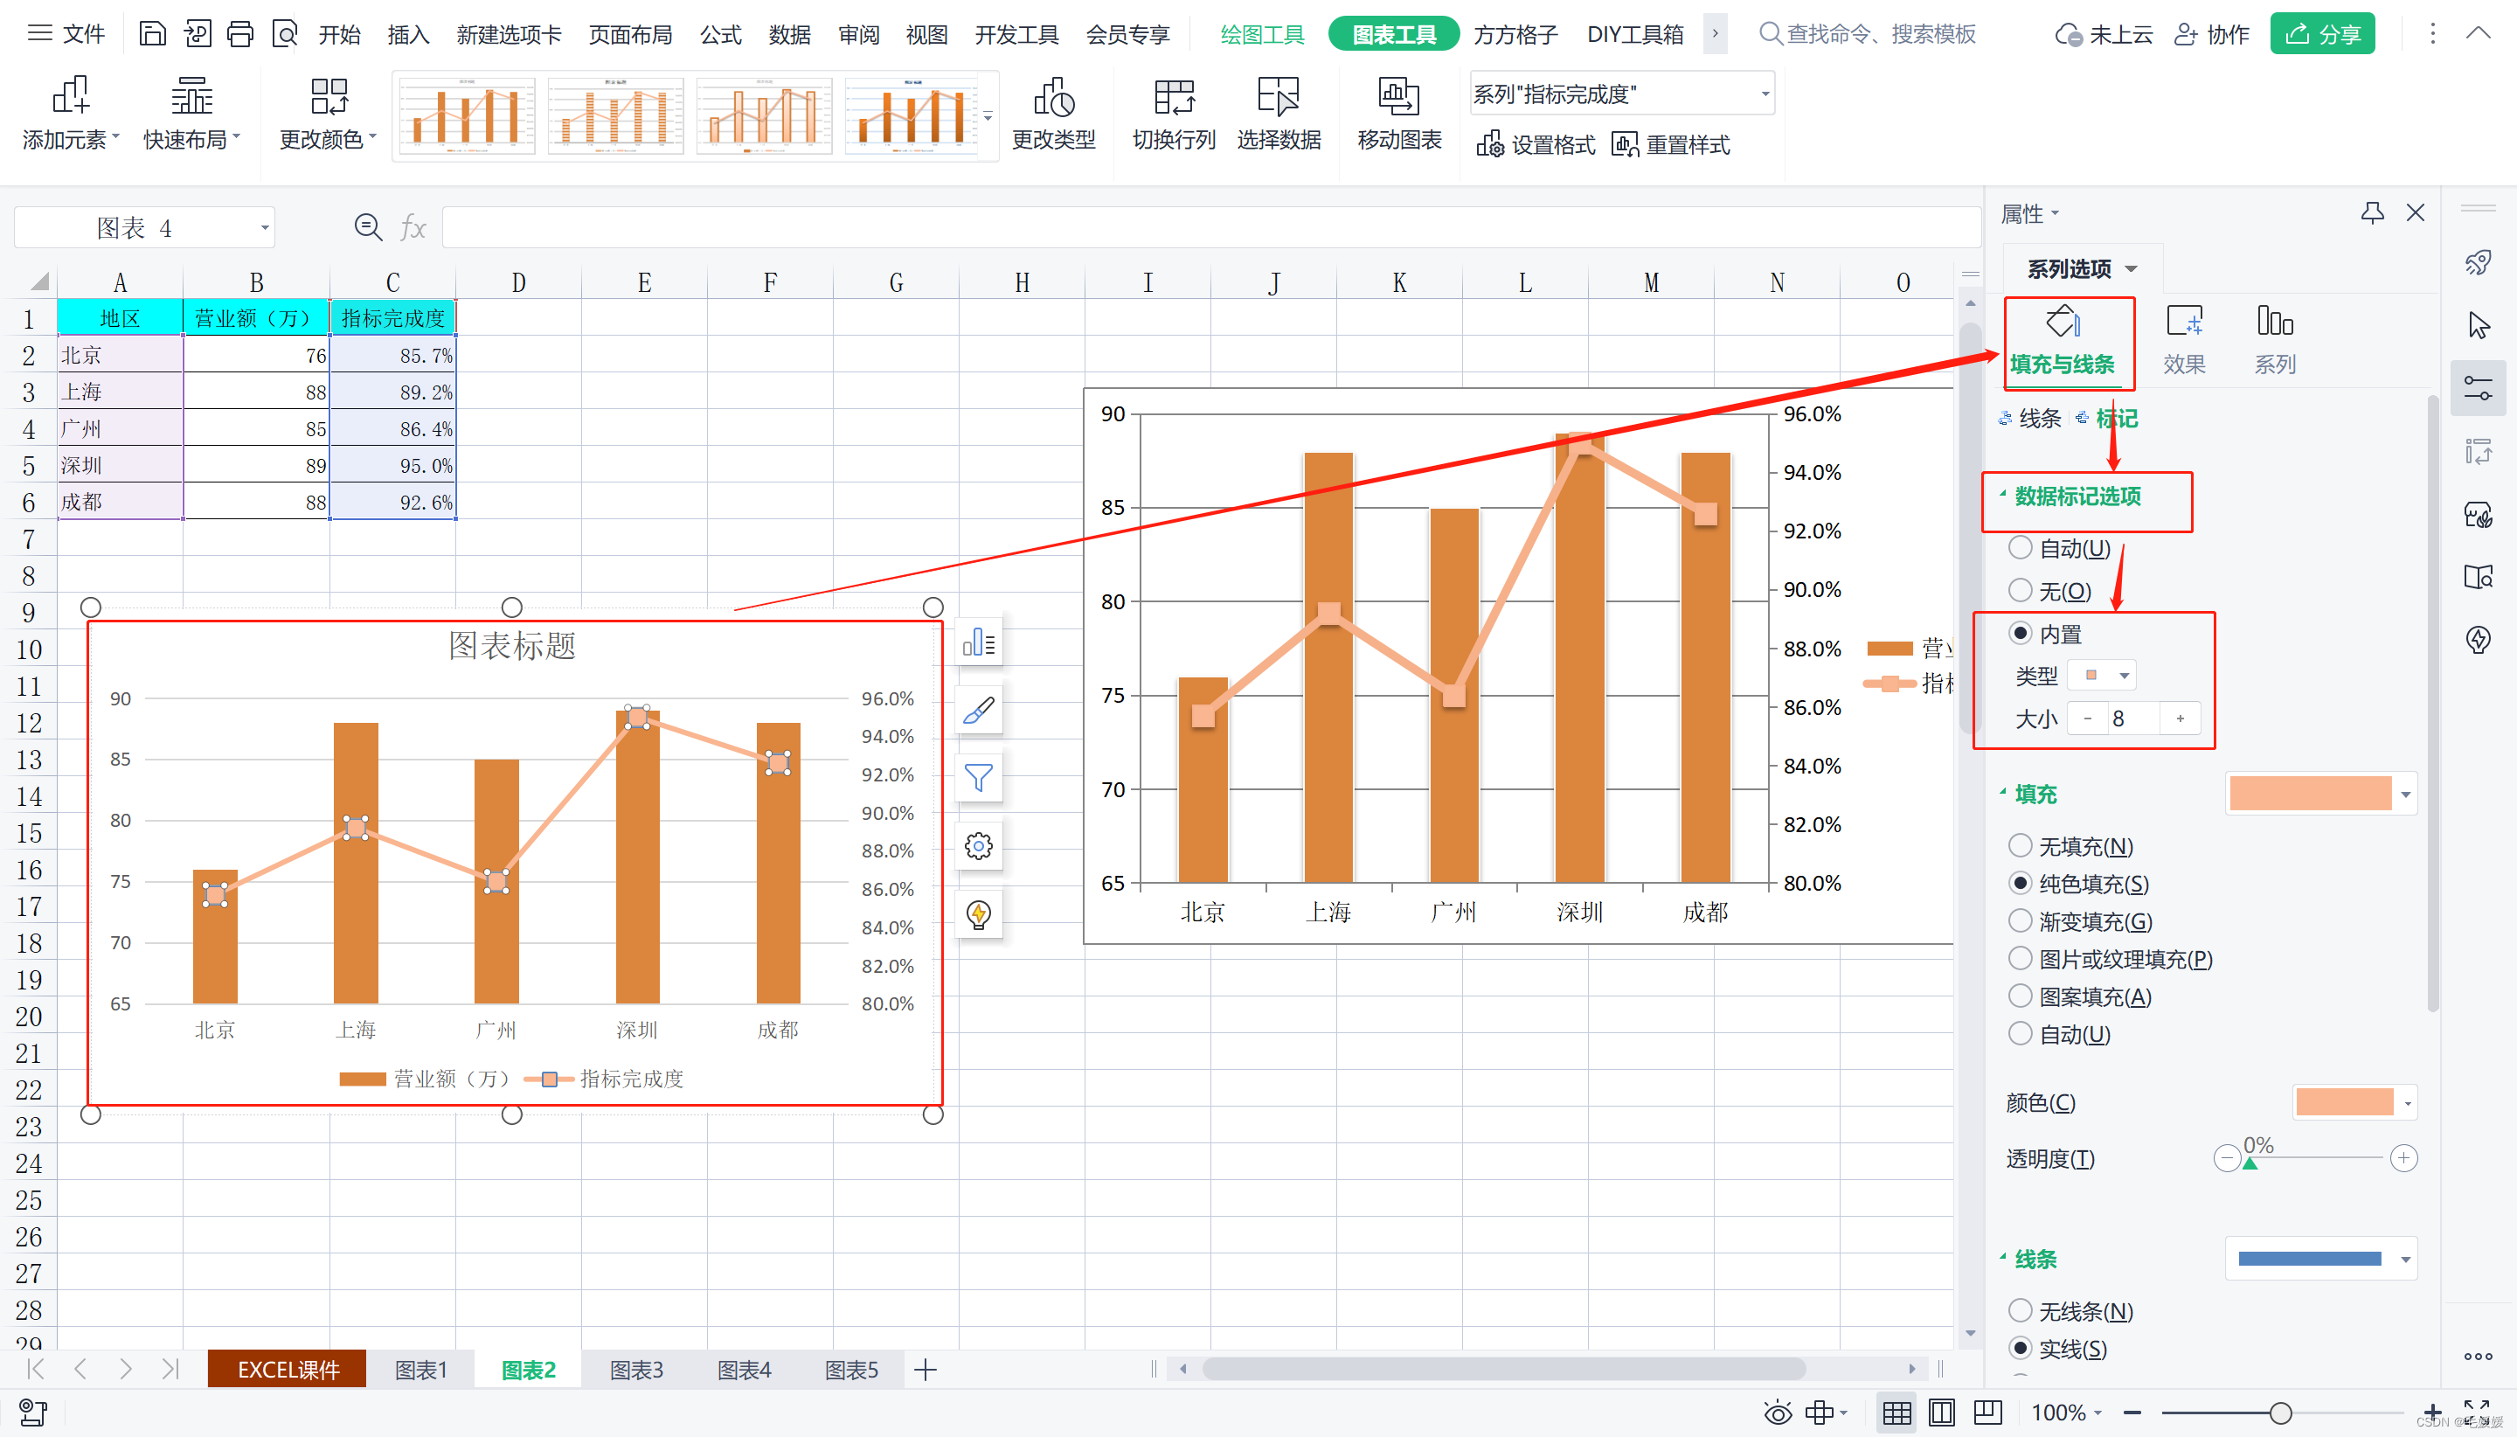Click the chart settings gear button
The height and width of the screenshot is (1437, 2517).
click(x=979, y=846)
